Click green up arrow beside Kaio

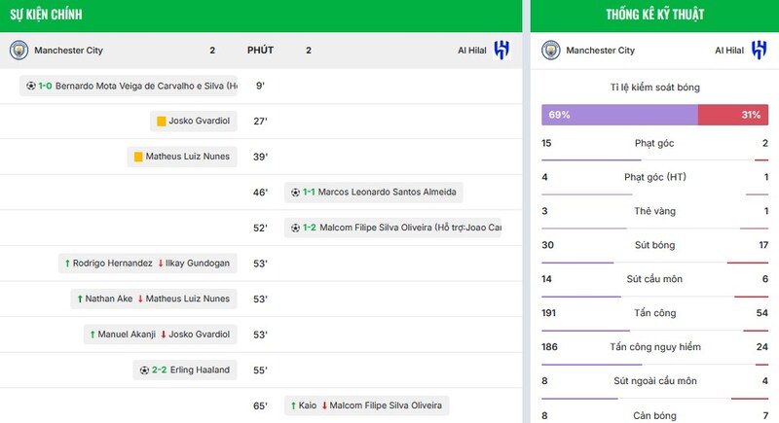tap(293, 405)
